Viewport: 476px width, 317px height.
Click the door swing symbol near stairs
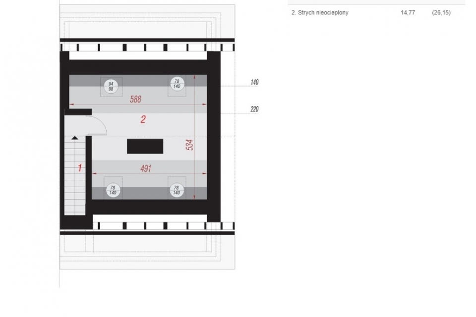point(97,125)
